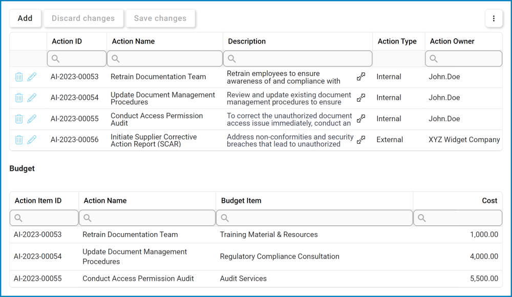This screenshot has width=512, height=297.
Task: Expand description for action AI-2023-00055
Action: click(x=361, y=119)
